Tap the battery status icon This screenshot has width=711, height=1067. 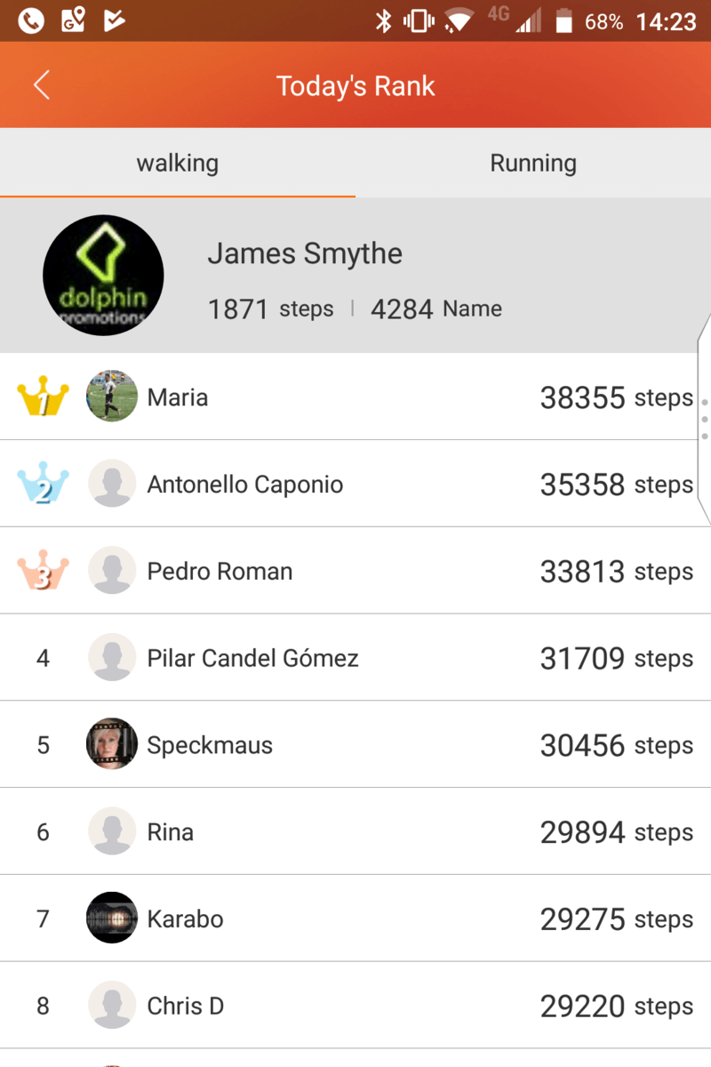point(563,21)
